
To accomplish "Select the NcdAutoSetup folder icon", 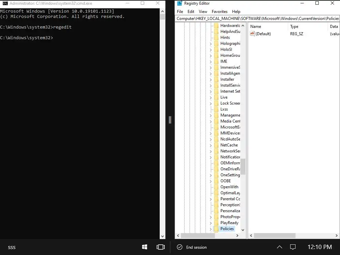I will coord(216,139).
